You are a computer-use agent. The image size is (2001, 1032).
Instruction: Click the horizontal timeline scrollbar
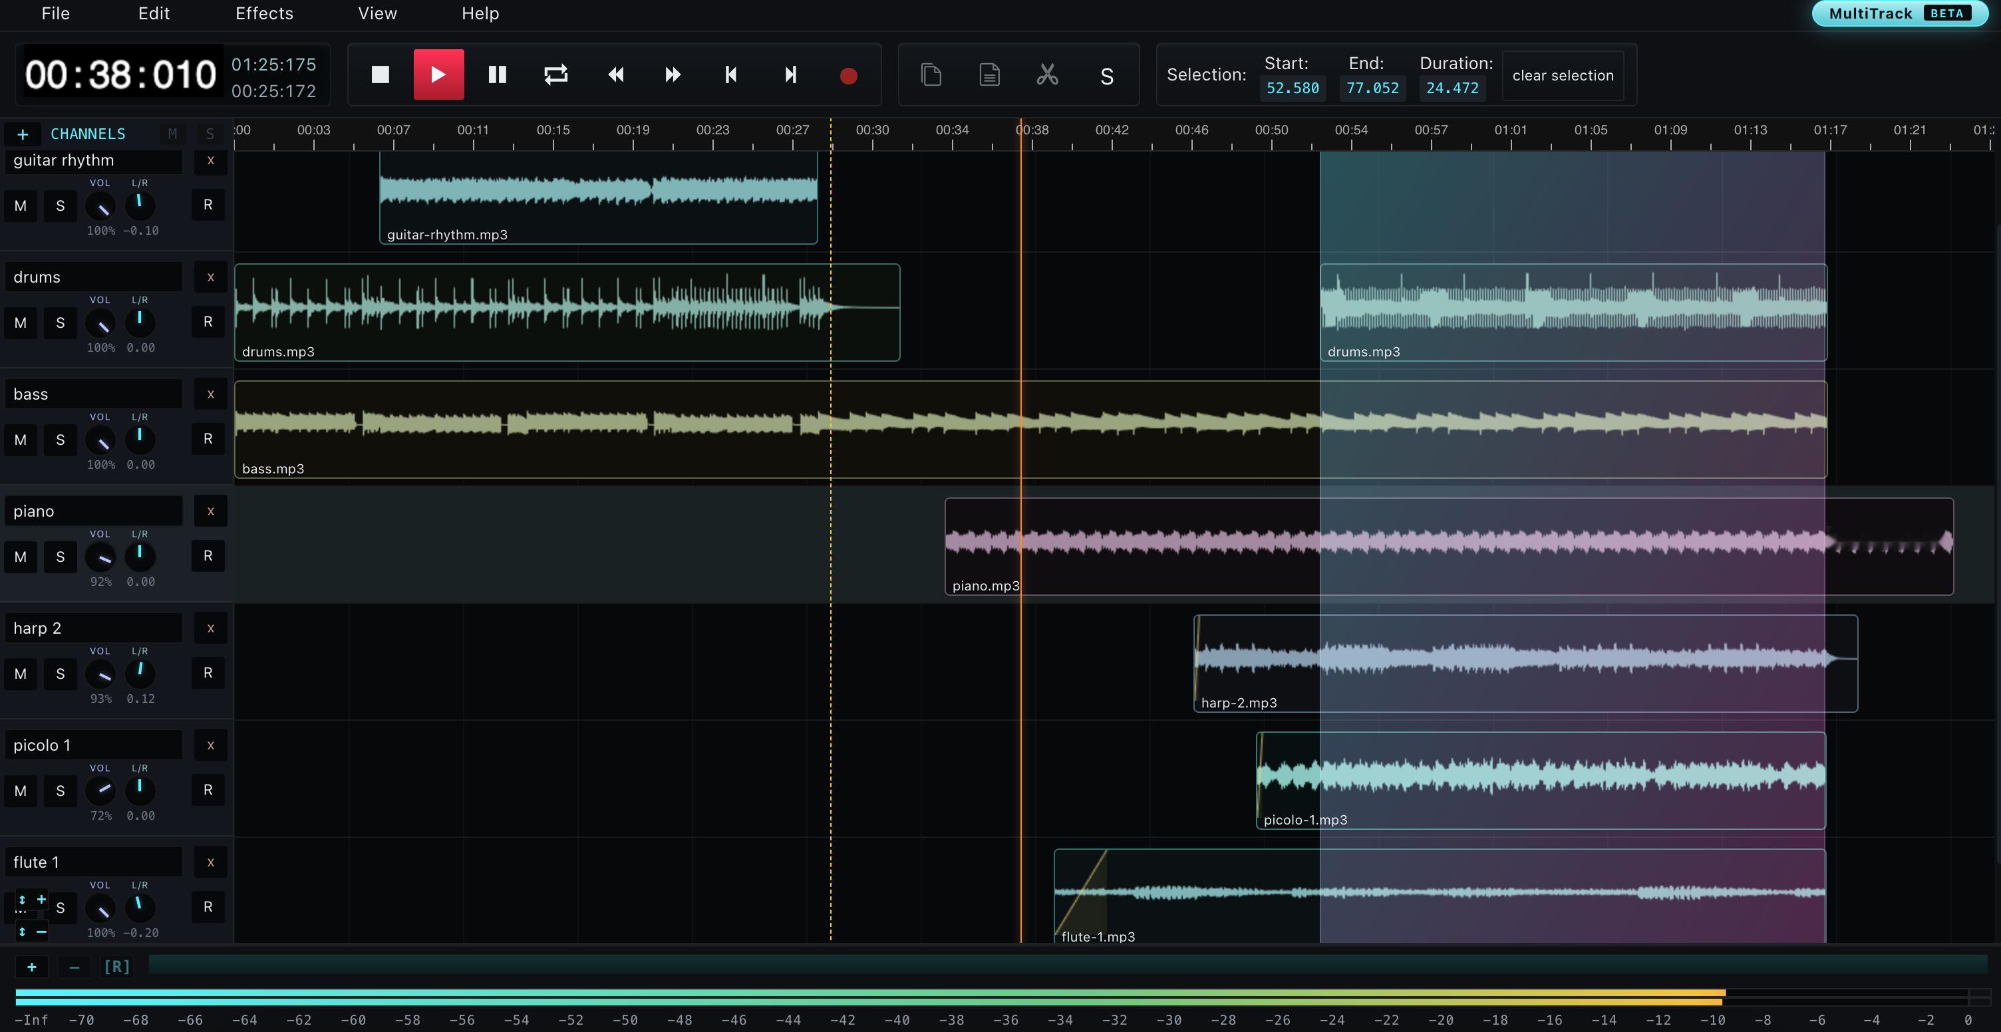pos(1068,964)
